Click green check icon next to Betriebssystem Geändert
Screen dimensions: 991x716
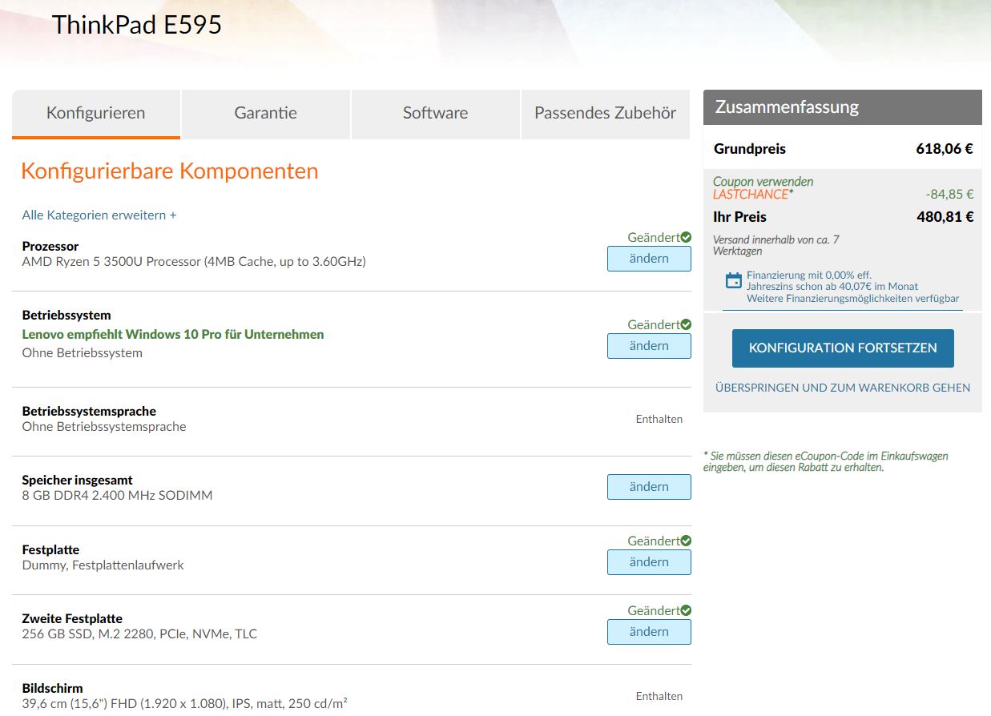point(686,324)
